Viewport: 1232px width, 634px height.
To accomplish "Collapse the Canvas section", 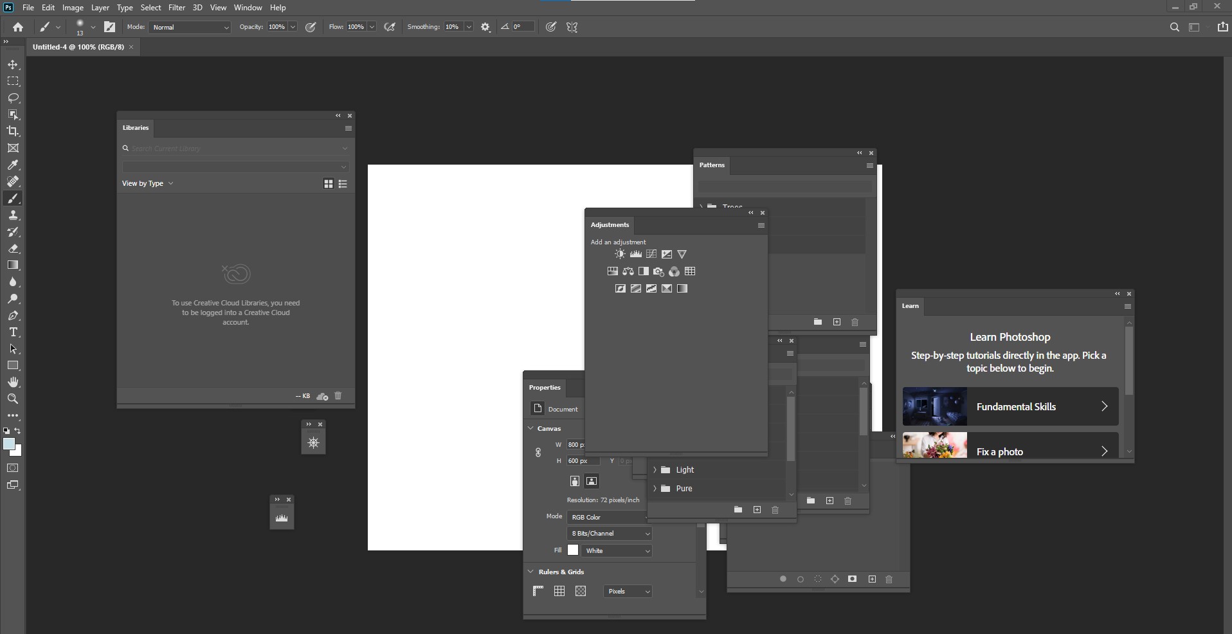I will [x=531, y=428].
